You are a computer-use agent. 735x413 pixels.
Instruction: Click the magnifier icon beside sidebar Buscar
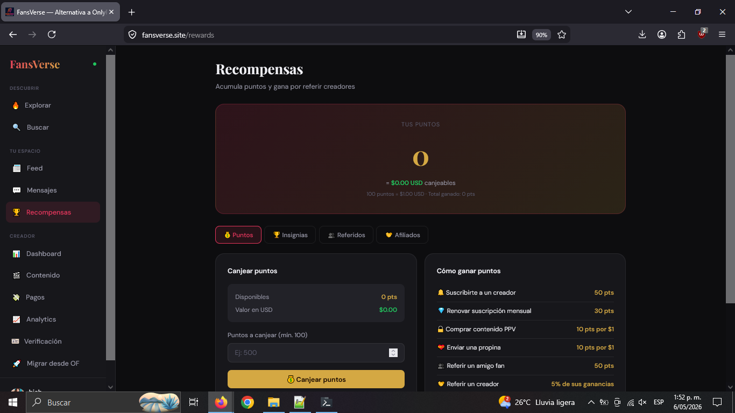coord(16,127)
